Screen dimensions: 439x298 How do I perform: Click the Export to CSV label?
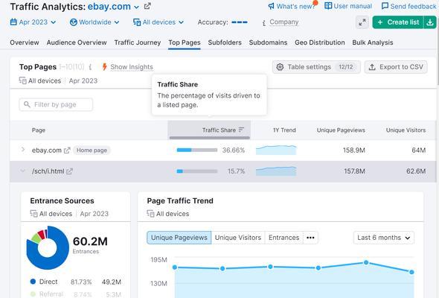[401, 67]
